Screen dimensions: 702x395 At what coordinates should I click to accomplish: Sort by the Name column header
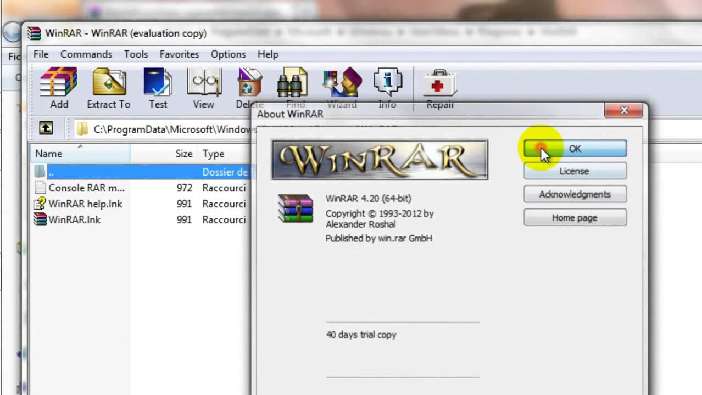[81, 154]
